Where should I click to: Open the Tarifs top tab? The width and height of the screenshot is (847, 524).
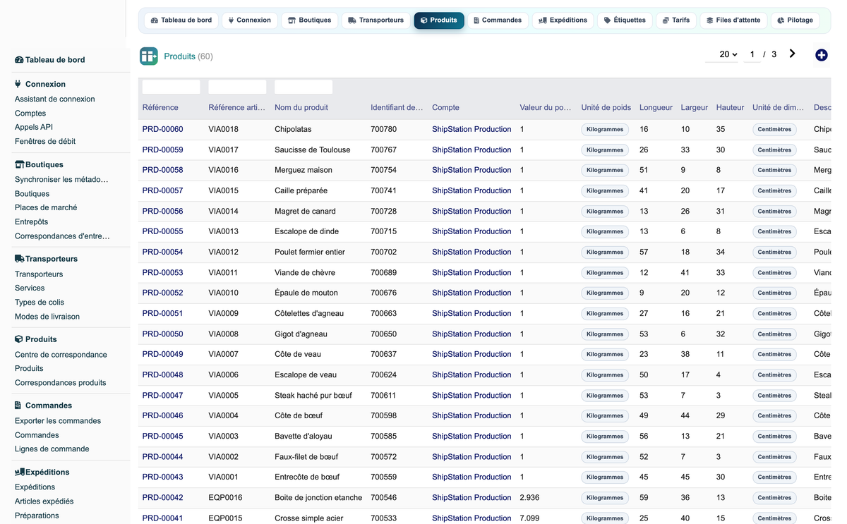click(x=675, y=20)
